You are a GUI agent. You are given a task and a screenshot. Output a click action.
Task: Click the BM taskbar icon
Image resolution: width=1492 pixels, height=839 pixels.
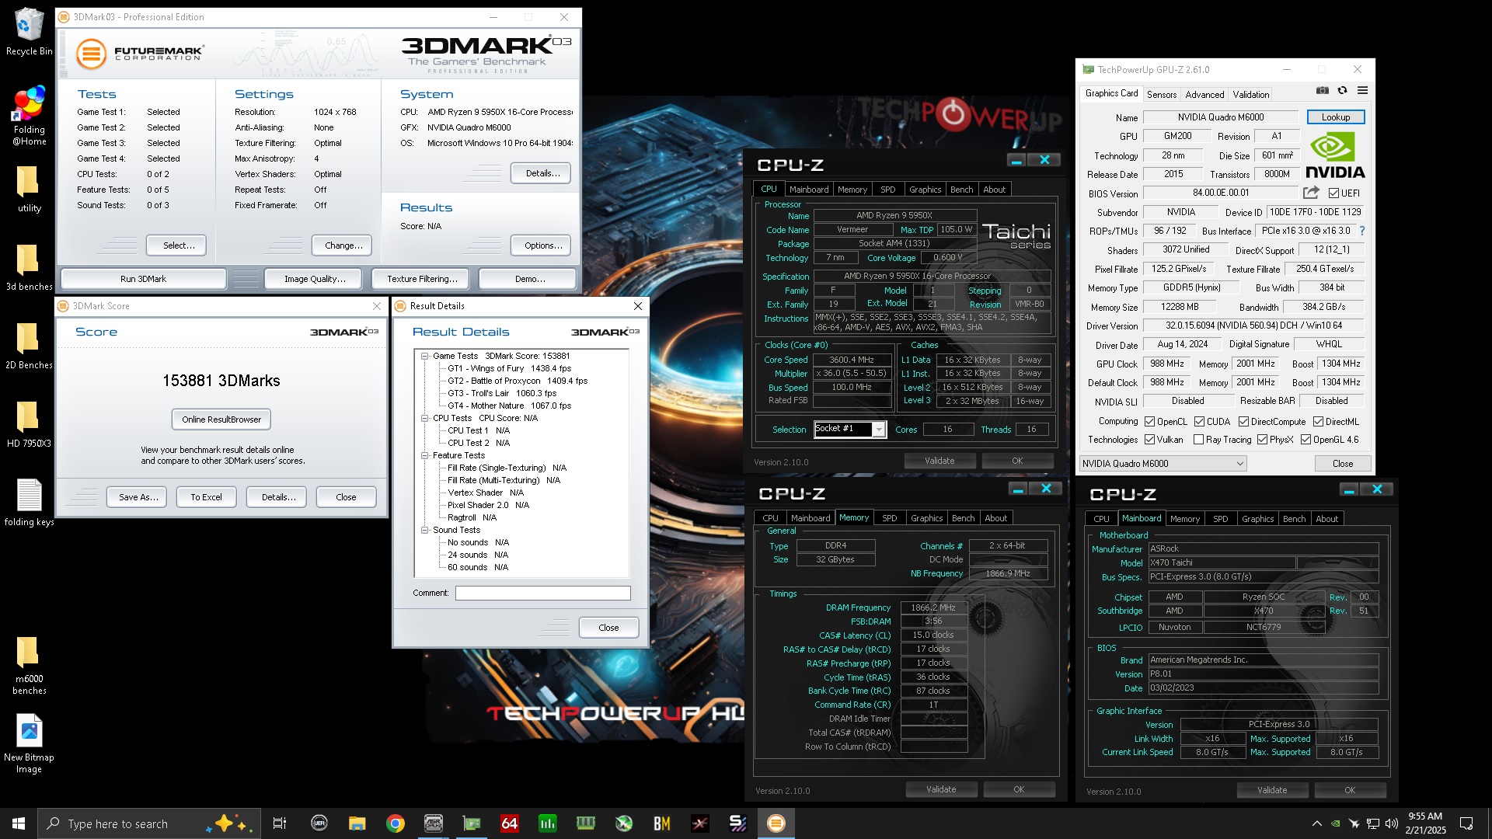pyautogui.click(x=661, y=823)
